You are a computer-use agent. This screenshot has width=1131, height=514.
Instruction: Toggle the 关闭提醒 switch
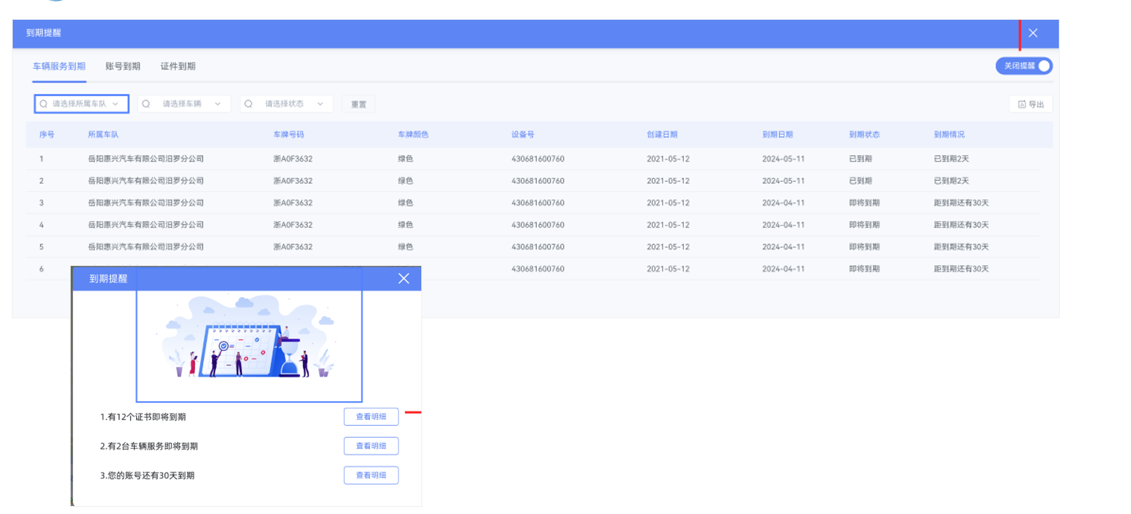(x=1024, y=66)
